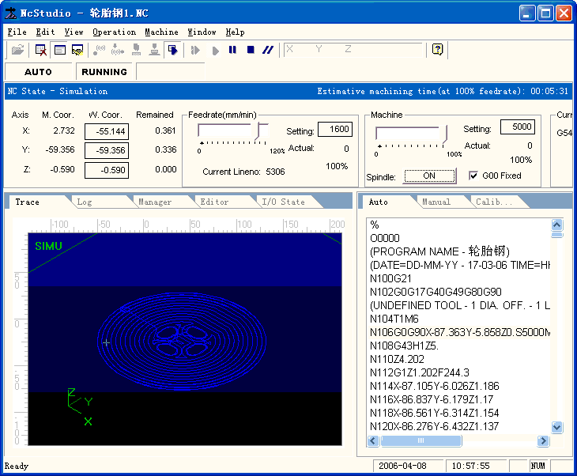Screen dimensions: 577x476
Task: Toggle the G00 Fixed checkbox
Action: (473, 176)
